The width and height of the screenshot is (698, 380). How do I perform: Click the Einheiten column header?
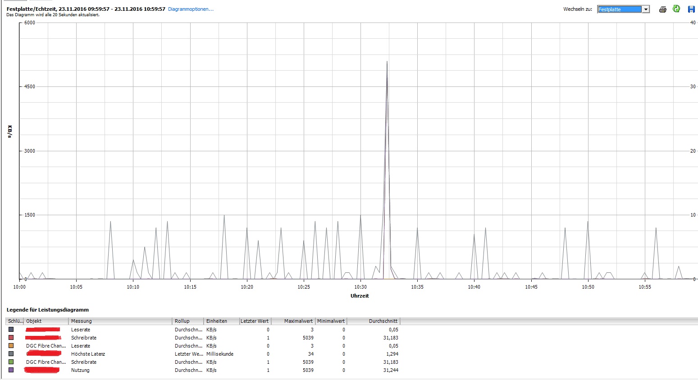[x=217, y=321]
